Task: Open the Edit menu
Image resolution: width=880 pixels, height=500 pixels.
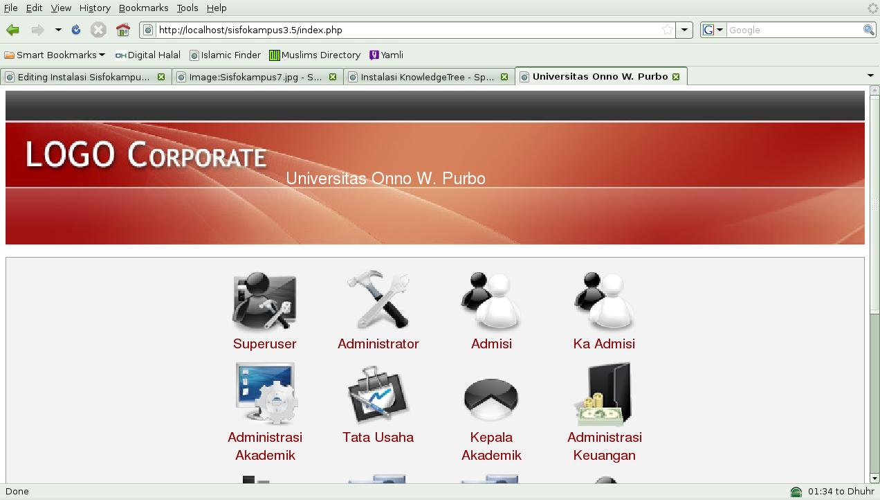Action: (x=34, y=8)
